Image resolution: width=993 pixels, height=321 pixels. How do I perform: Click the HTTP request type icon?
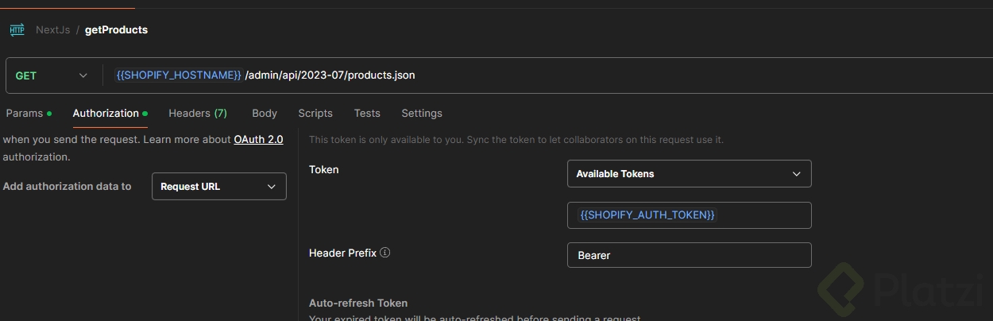(x=17, y=30)
